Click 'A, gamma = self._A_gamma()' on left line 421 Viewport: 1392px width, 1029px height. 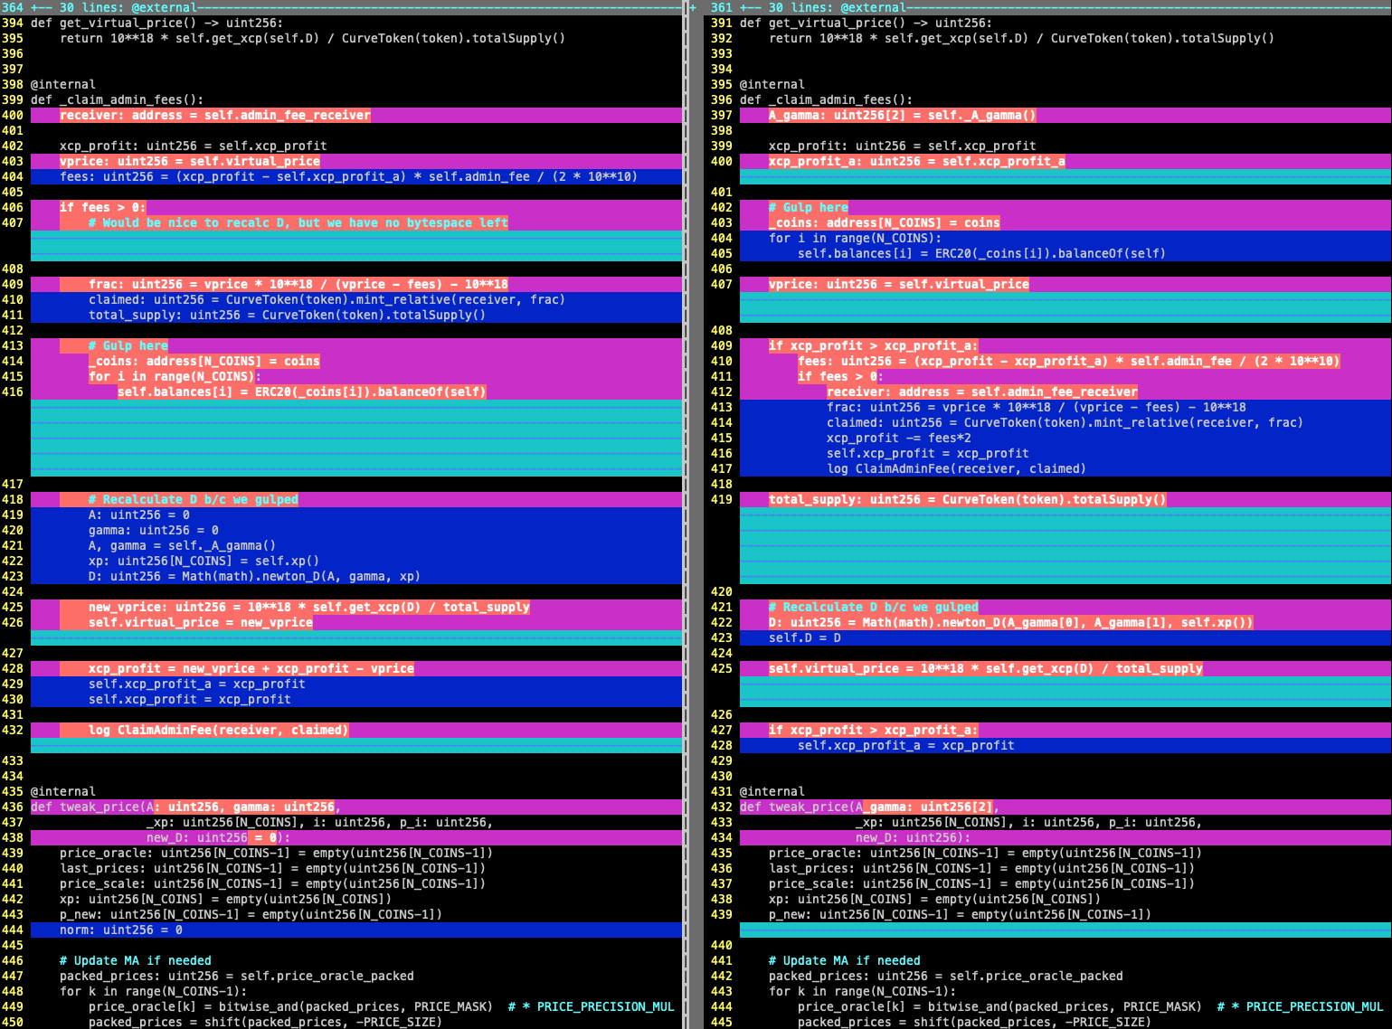183,545
